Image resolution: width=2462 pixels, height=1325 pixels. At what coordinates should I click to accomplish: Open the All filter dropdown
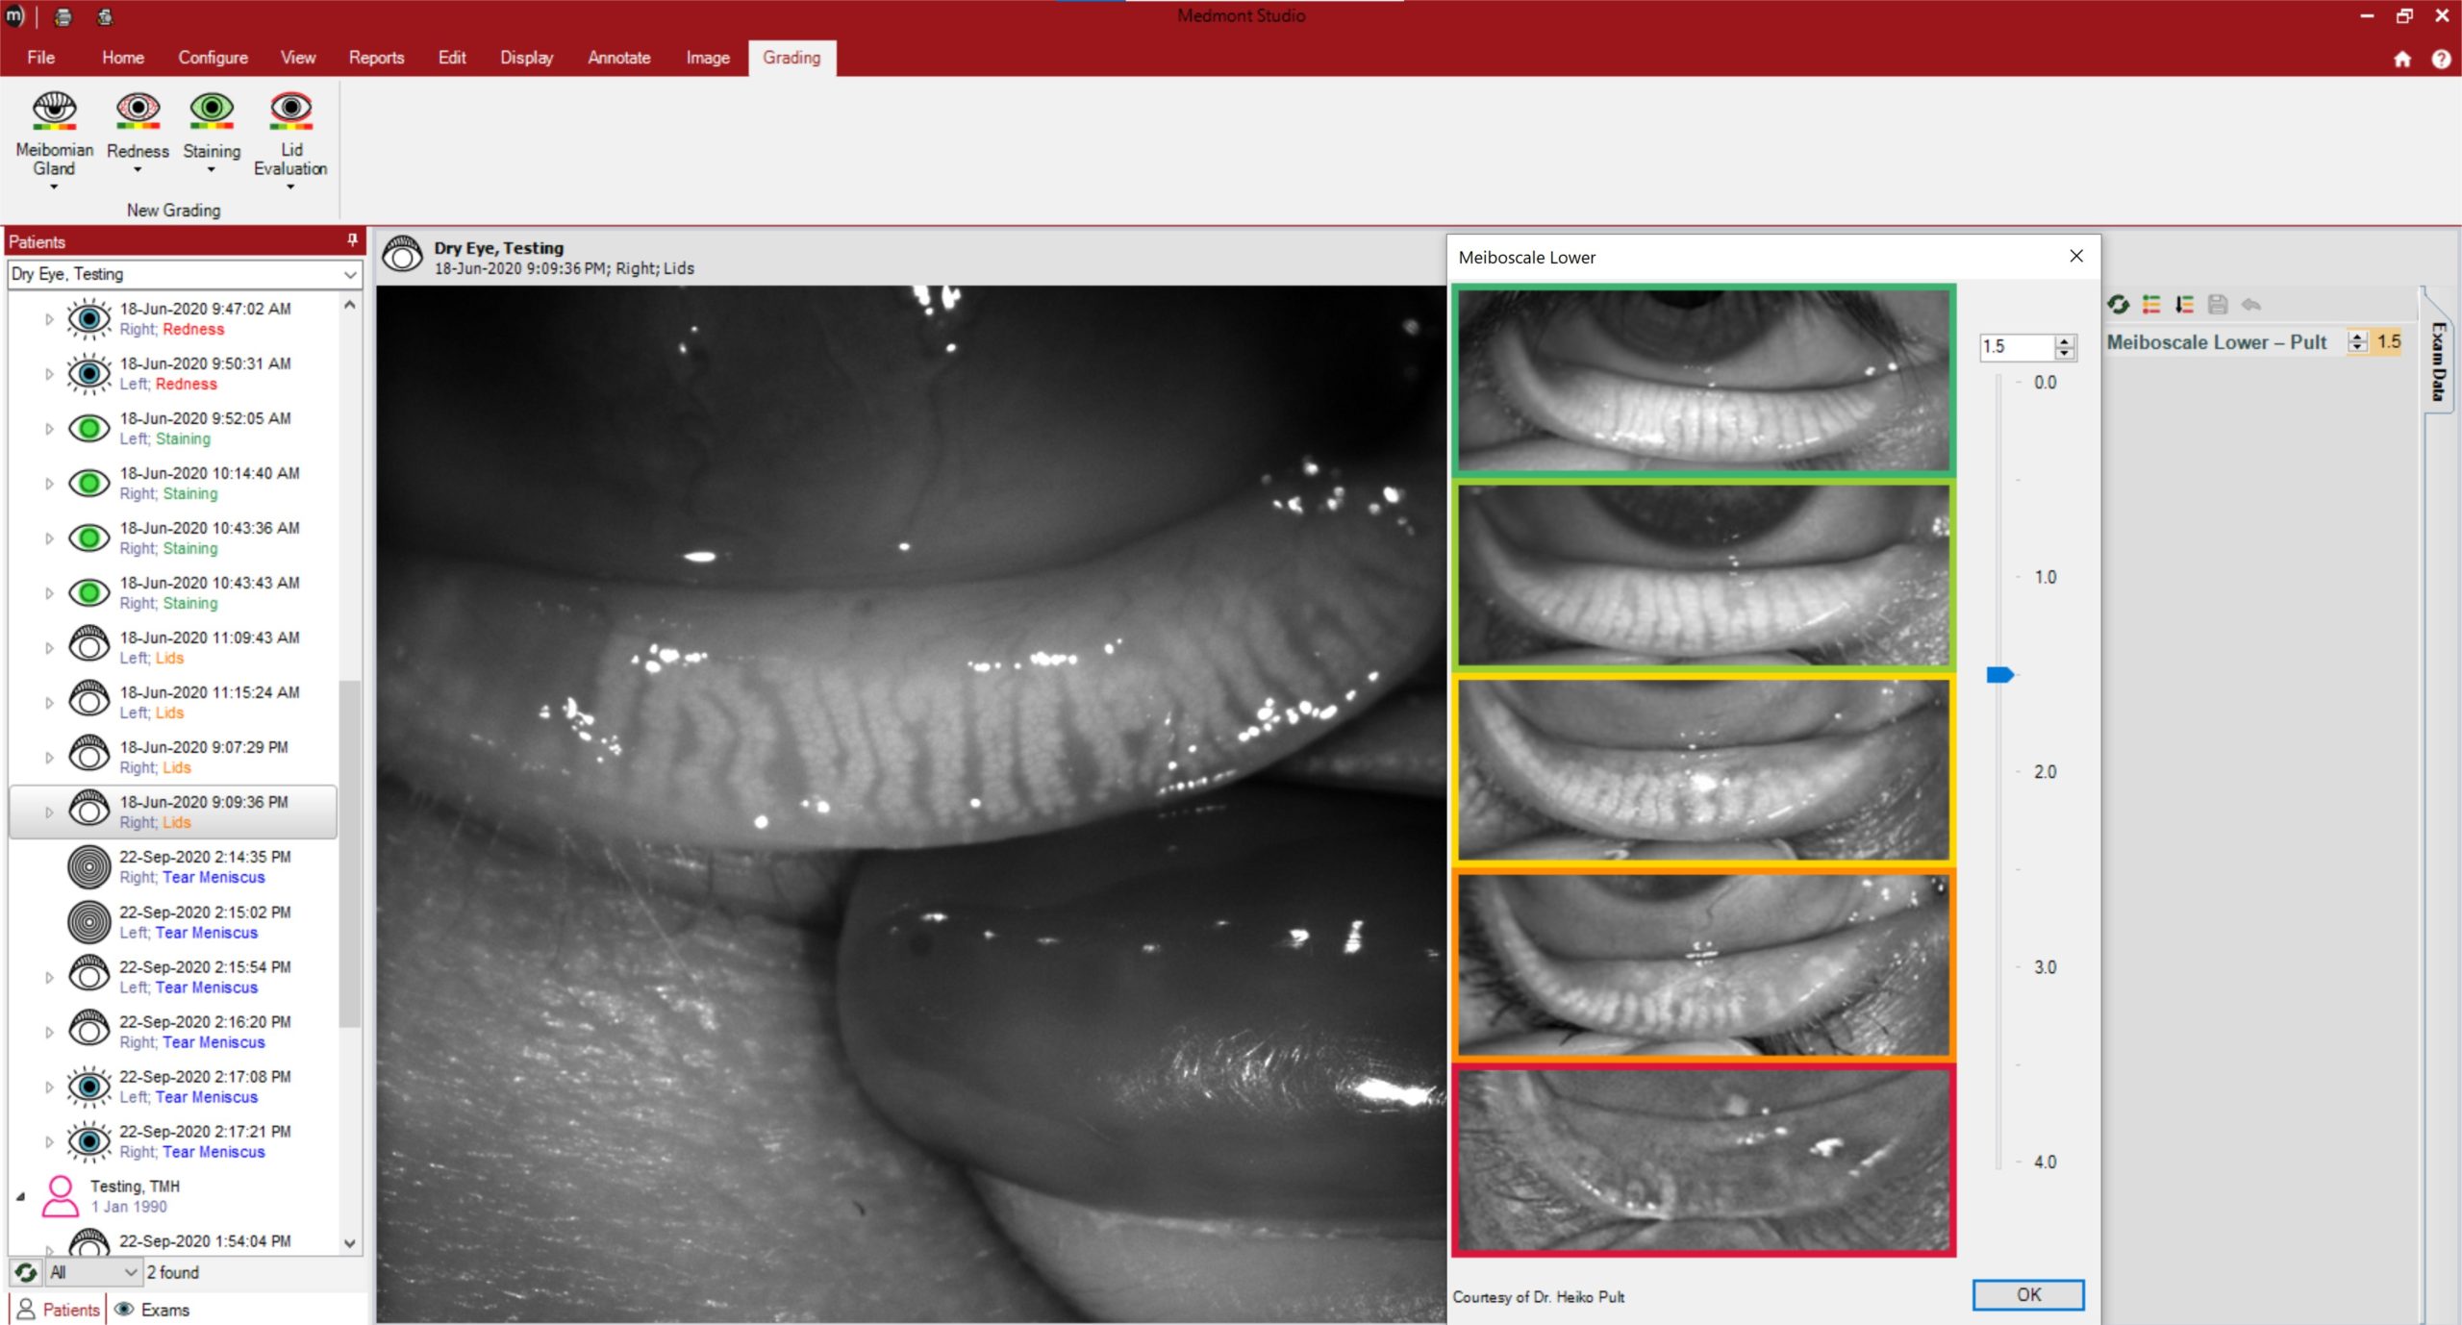coord(131,1272)
